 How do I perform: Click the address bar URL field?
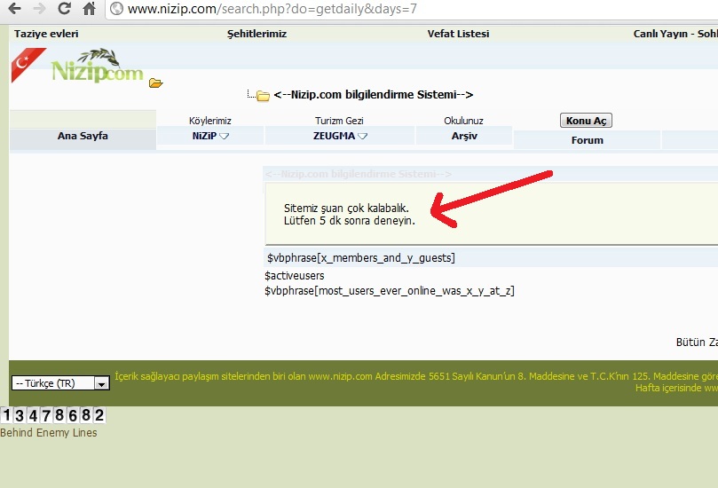pyautogui.click(x=412, y=9)
